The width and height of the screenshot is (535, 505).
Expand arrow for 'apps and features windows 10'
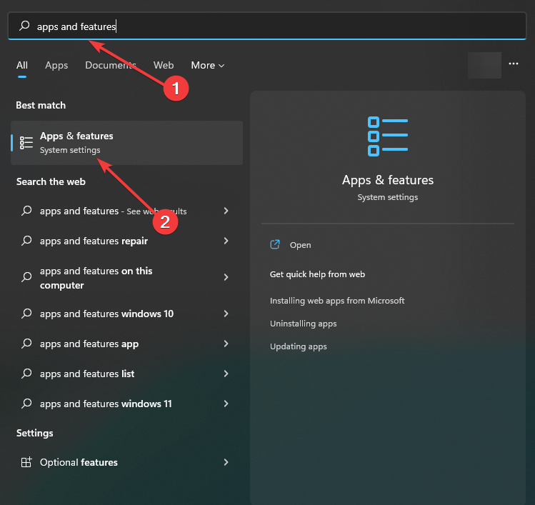(226, 314)
